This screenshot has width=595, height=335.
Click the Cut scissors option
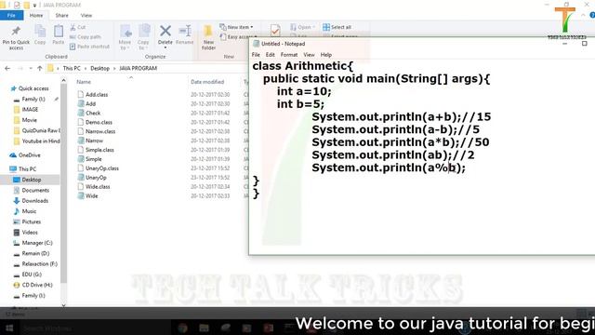coord(77,27)
